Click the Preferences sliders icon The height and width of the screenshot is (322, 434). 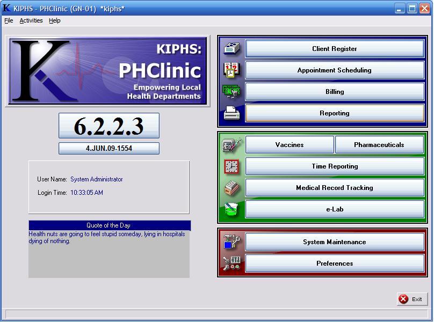pos(232,263)
